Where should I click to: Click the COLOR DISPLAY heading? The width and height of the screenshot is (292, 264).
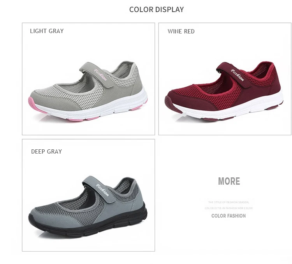(x=157, y=9)
